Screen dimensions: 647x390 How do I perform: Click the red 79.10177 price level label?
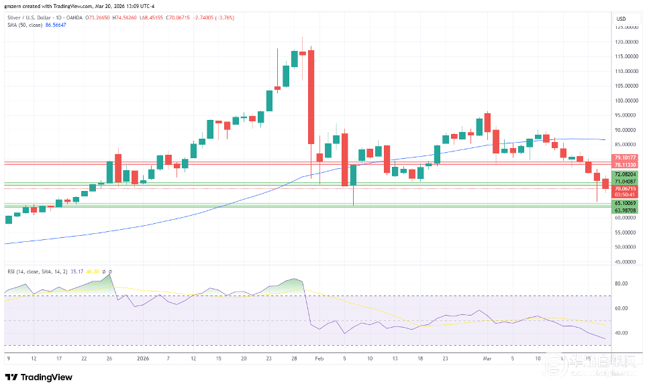(x=625, y=158)
